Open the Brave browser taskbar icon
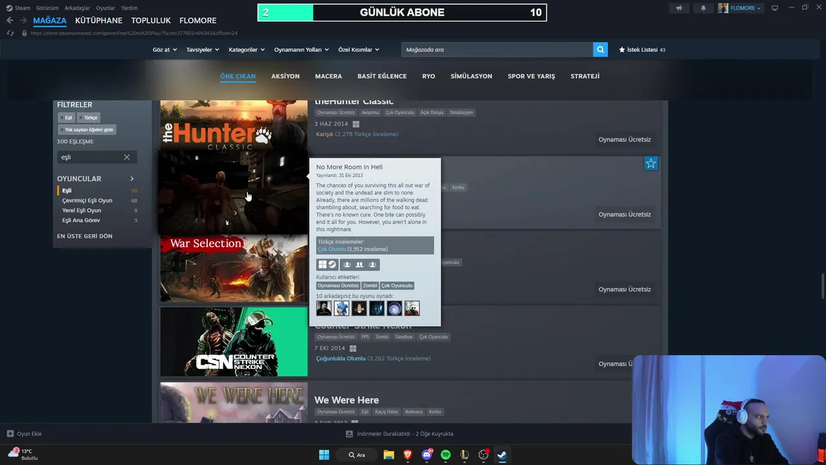Screen dimensions: 826x465 [407, 455]
